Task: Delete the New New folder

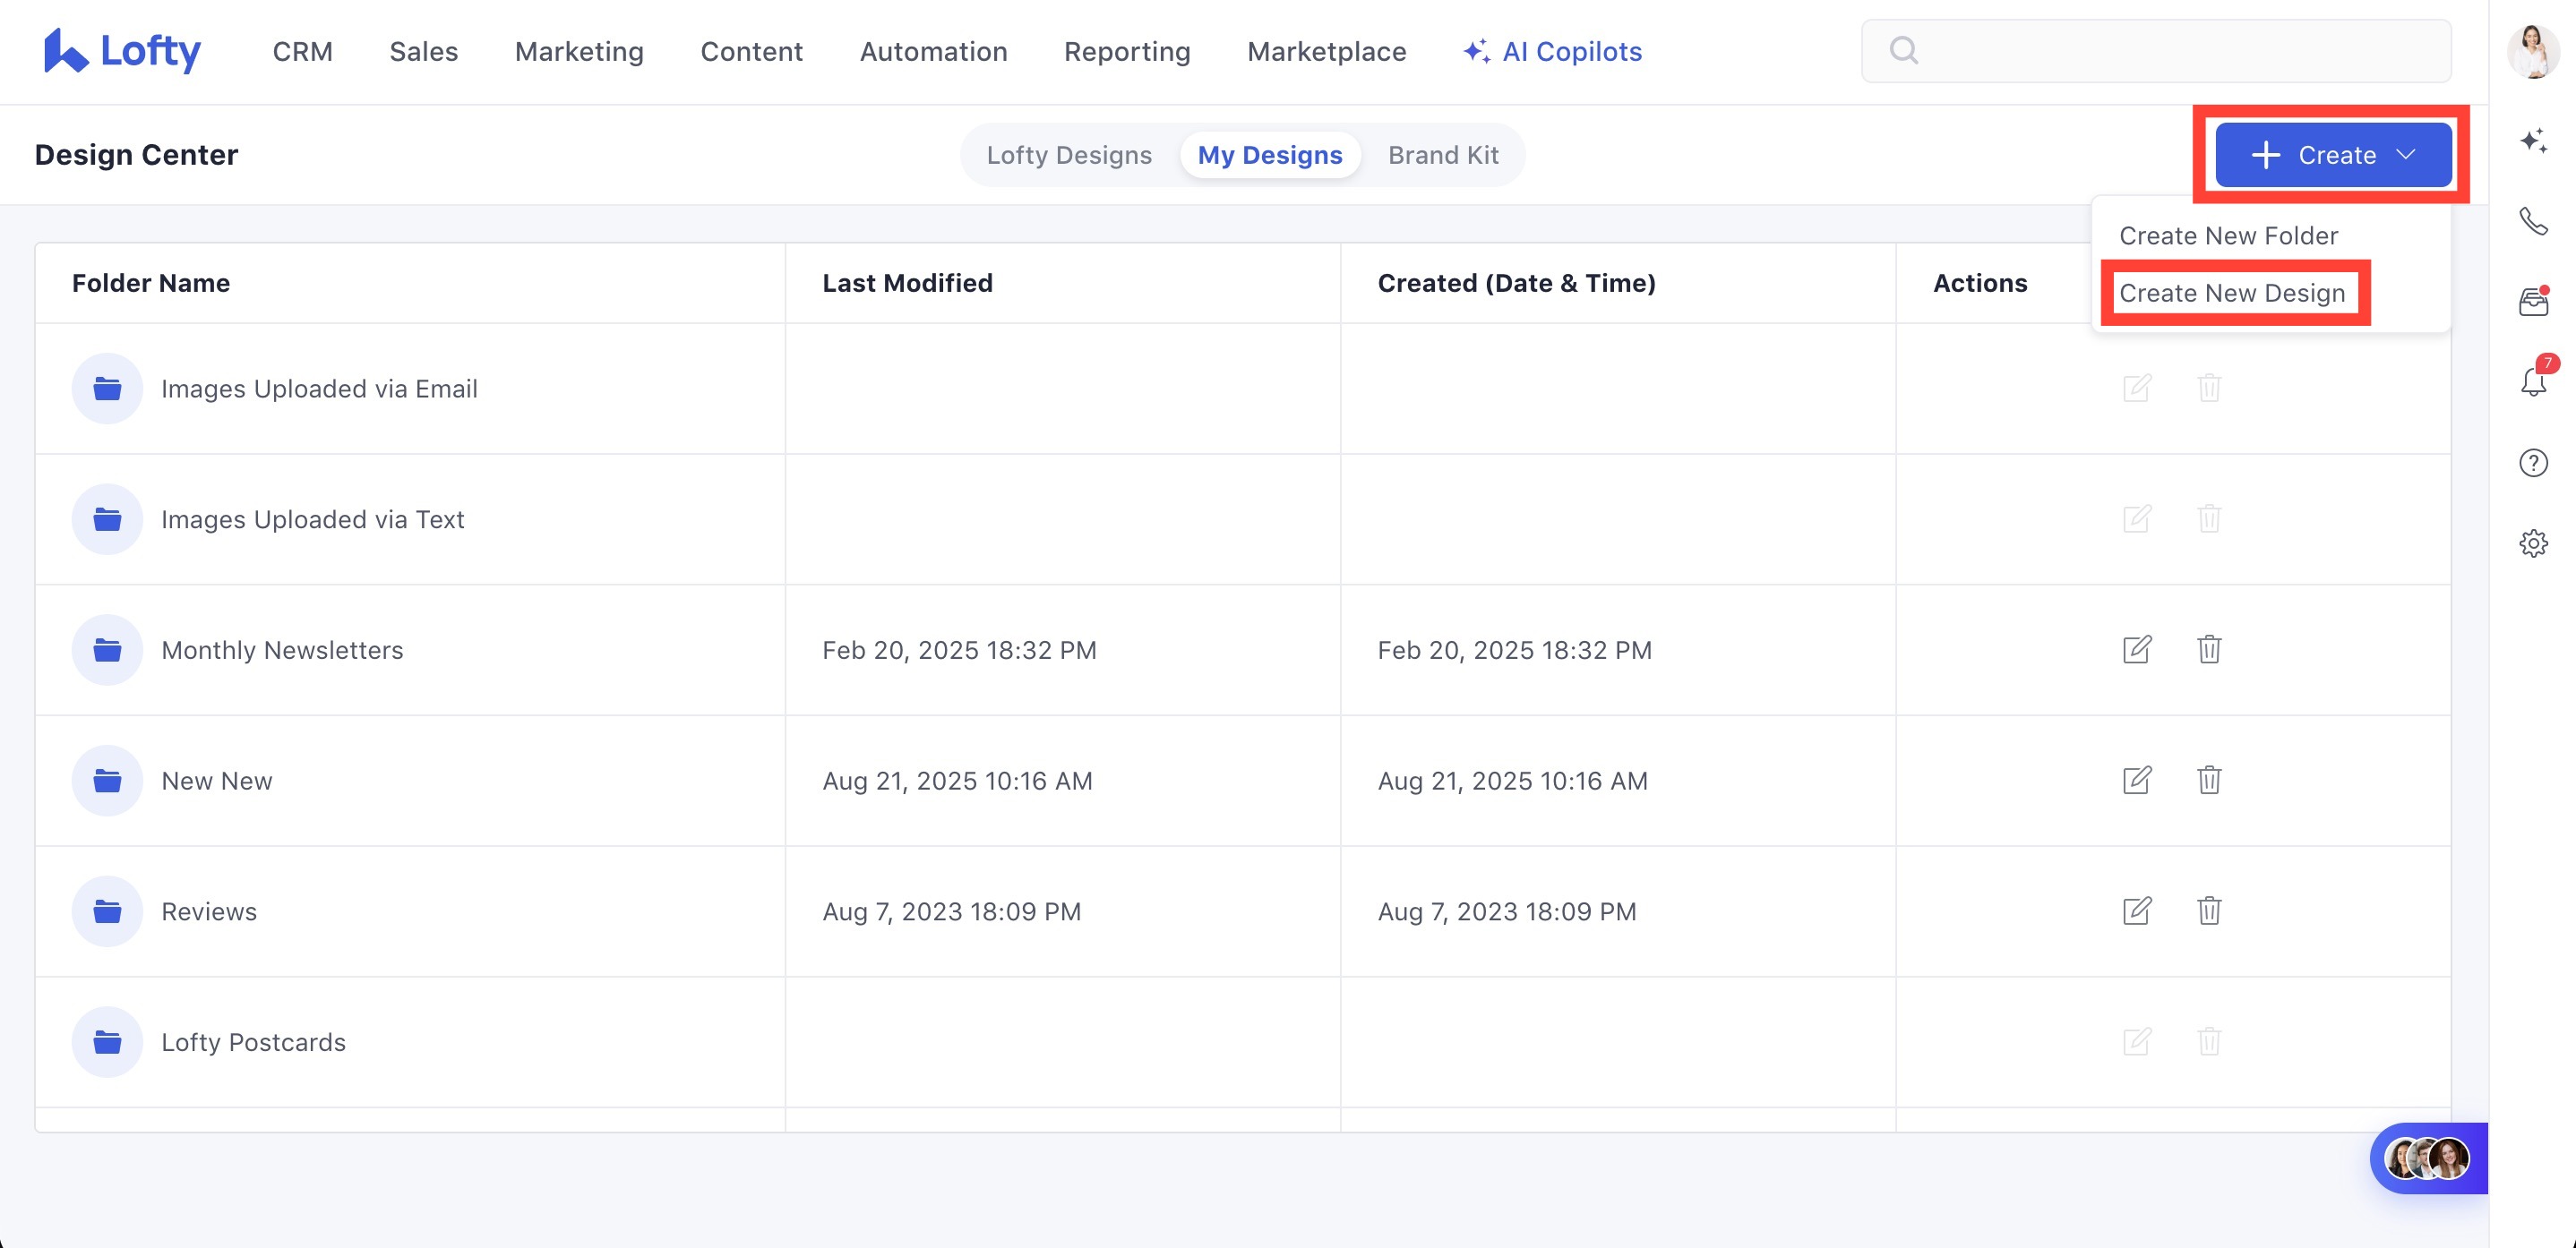Action: pyautogui.click(x=2209, y=781)
